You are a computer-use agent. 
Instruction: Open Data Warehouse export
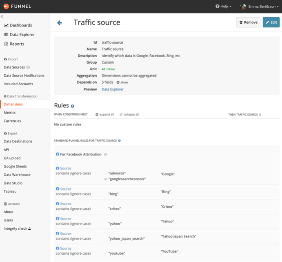[17, 175]
